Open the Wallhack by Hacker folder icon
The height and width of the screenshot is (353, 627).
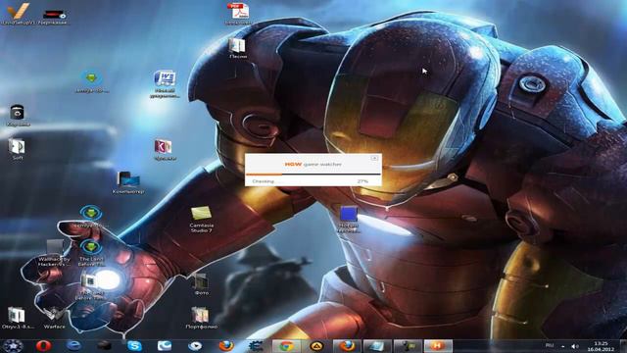click(55, 247)
